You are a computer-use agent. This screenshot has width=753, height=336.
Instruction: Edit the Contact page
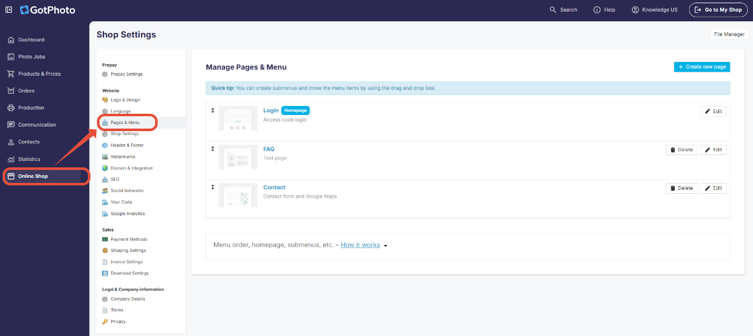[x=713, y=188]
